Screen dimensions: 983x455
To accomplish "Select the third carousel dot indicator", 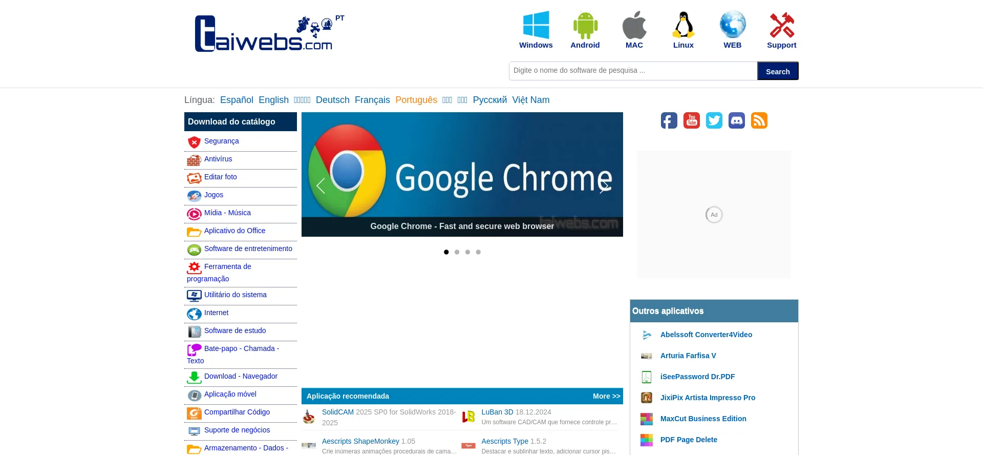I will [467, 252].
